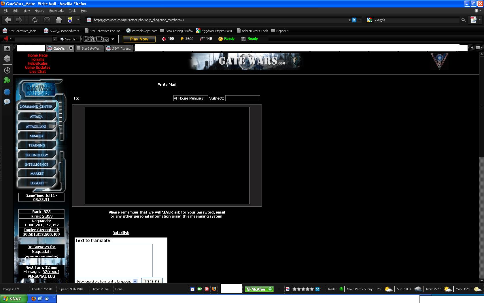484x303 pixels.
Task: Switch to the SGW_Ascen... tab
Action: [119, 48]
